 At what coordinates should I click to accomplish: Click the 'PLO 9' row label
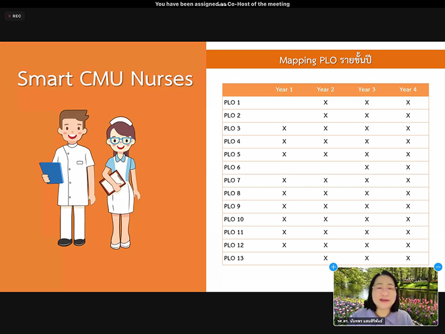pos(232,206)
